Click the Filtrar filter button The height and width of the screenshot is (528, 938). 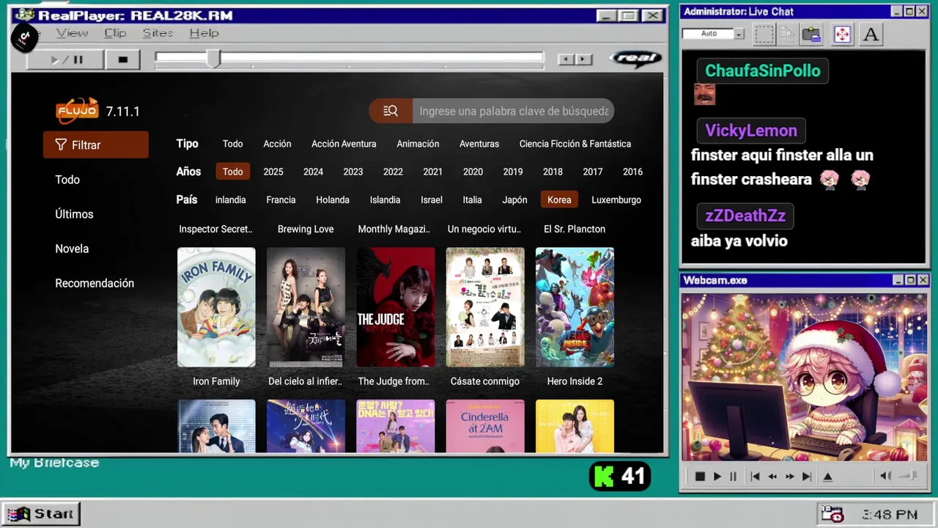tap(96, 144)
